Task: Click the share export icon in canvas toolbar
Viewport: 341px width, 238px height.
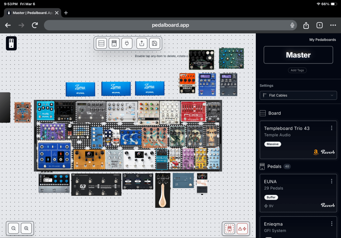Action: click(142, 43)
